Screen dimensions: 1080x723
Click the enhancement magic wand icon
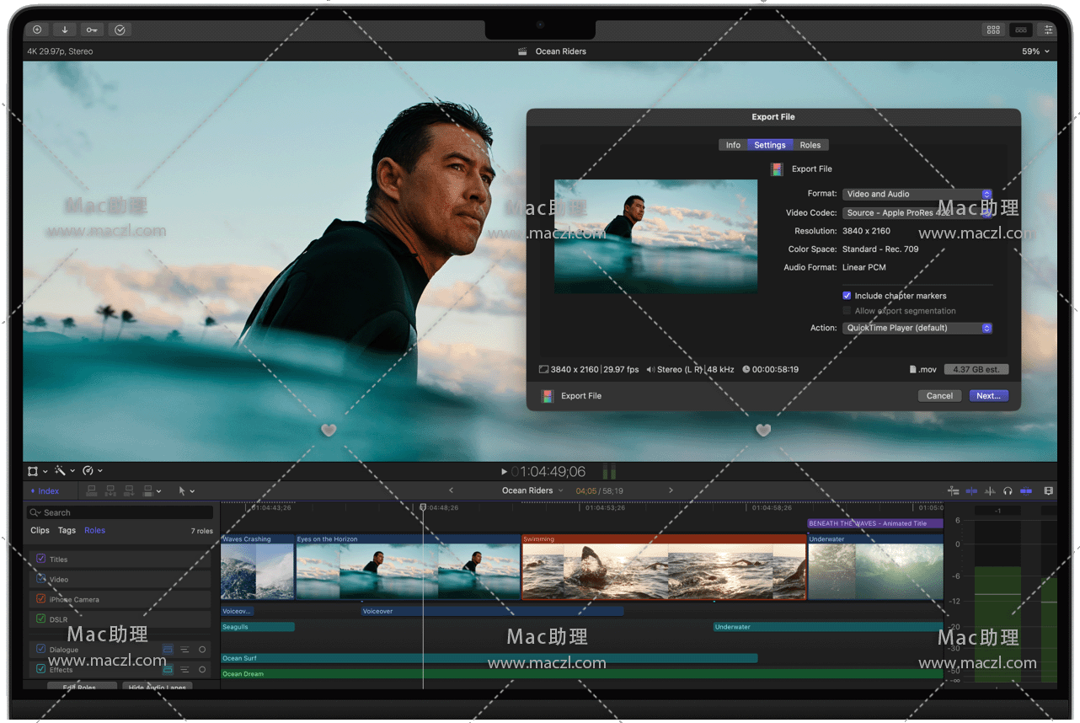click(61, 471)
